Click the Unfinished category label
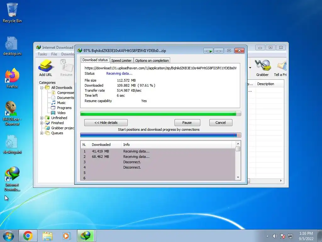322x242 pixels. 59,118
